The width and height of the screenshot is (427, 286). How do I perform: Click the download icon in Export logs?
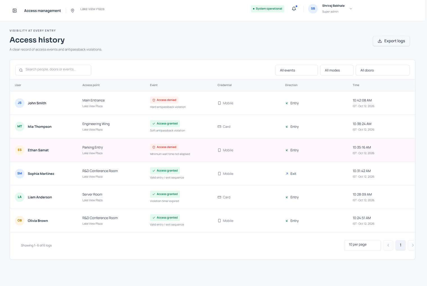[x=380, y=41]
